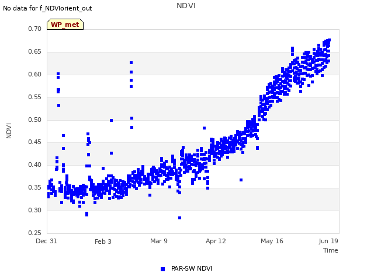Click the Jun 19 x-axis tick label

pyautogui.click(x=328, y=241)
